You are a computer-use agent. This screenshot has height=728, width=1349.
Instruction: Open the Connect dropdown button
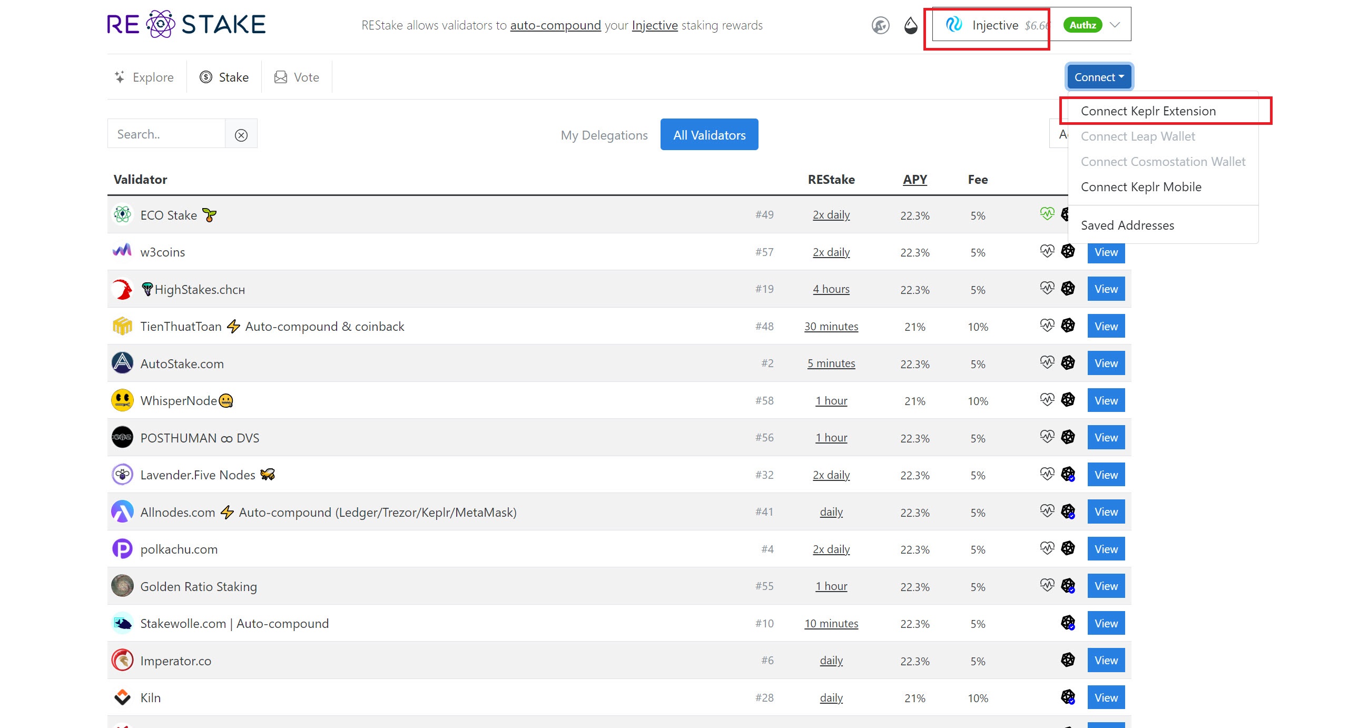click(x=1099, y=77)
